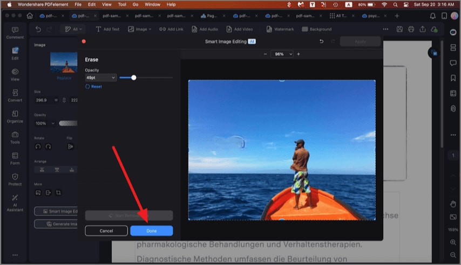Open the Background tool
The image size is (461, 265).
click(317, 29)
